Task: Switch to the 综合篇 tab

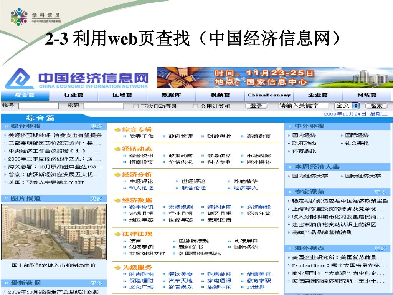Action: 25,95
